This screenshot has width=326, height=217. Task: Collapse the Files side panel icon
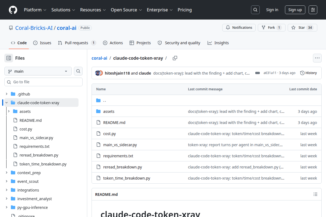point(9,58)
